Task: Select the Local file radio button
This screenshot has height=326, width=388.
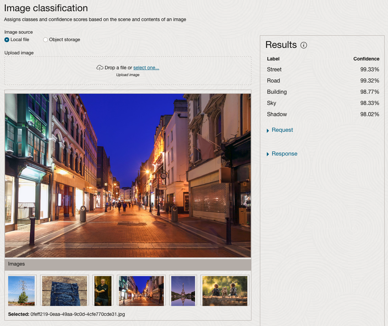Action: click(7, 40)
